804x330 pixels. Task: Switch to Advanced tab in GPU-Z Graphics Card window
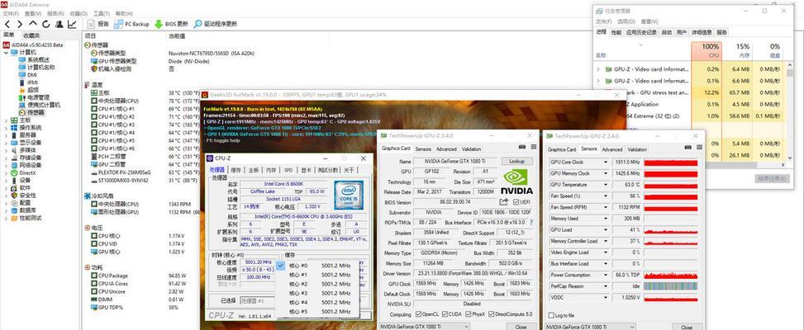(x=446, y=148)
